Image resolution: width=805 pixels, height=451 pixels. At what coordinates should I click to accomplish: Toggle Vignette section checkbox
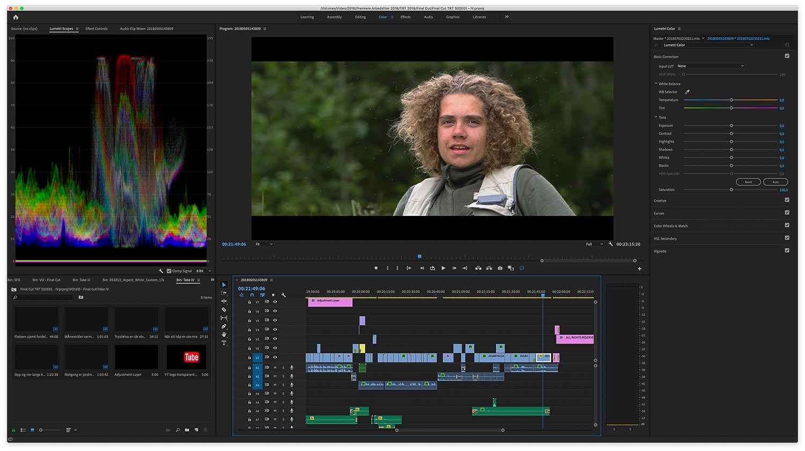click(x=787, y=250)
